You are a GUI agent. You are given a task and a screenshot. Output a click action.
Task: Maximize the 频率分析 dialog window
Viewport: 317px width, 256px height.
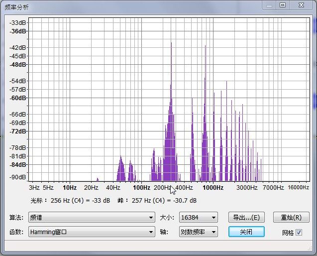pos(283,5)
